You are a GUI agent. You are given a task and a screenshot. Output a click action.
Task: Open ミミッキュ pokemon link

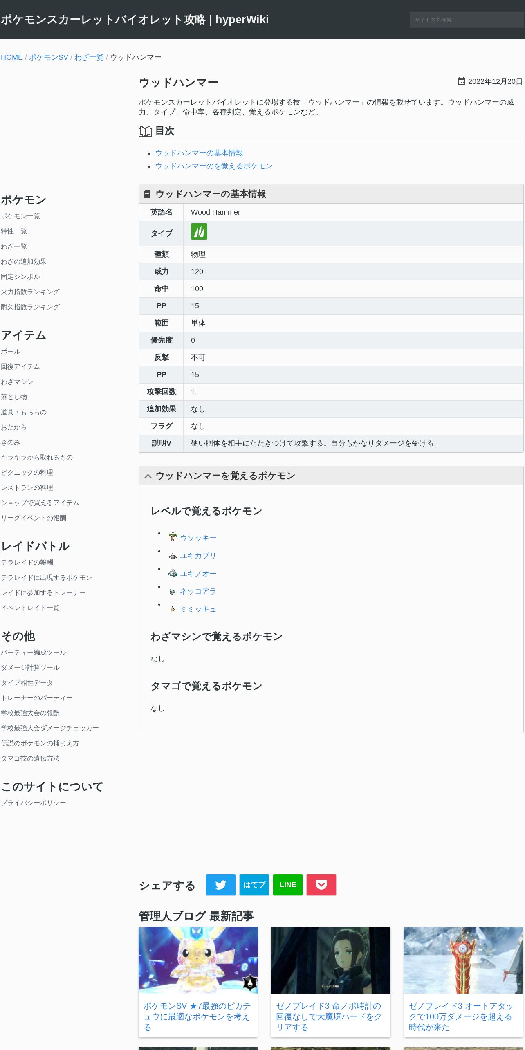coord(198,609)
